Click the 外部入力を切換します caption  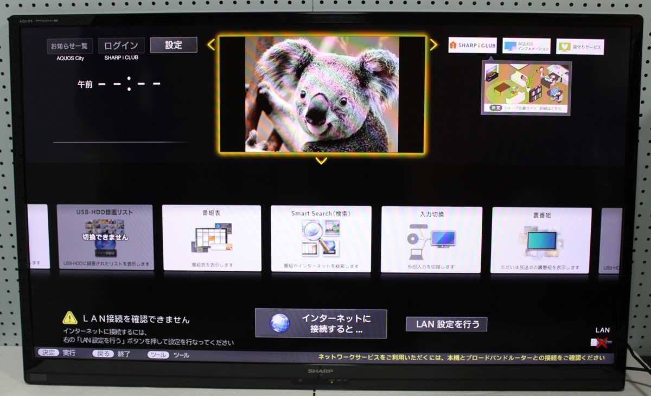point(431,267)
